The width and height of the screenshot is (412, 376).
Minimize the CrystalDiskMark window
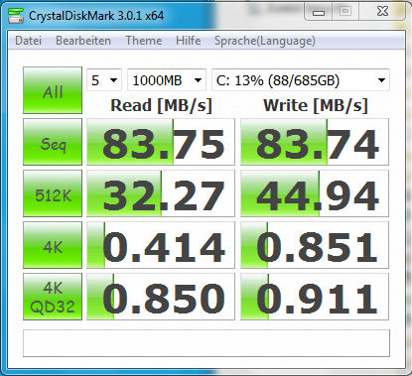[319, 12]
